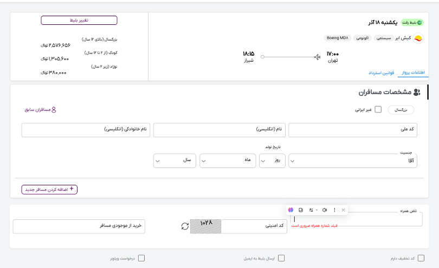Refresh the security captcha code
The height and width of the screenshot is (268, 439).
click(x=185, y=226)
